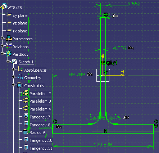This screenshot has width=159, height=153.
Task: Expand the Parameters node
Action: pos(2,38)
